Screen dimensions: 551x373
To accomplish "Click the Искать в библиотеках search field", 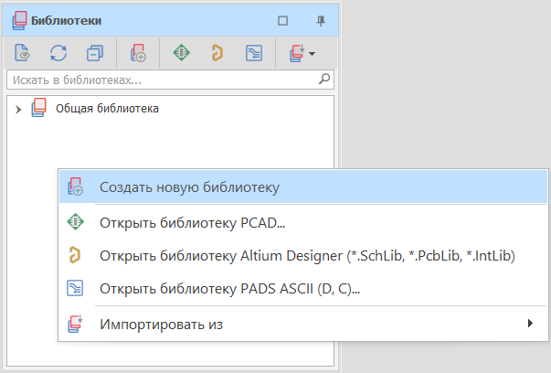I will point(170,80).
